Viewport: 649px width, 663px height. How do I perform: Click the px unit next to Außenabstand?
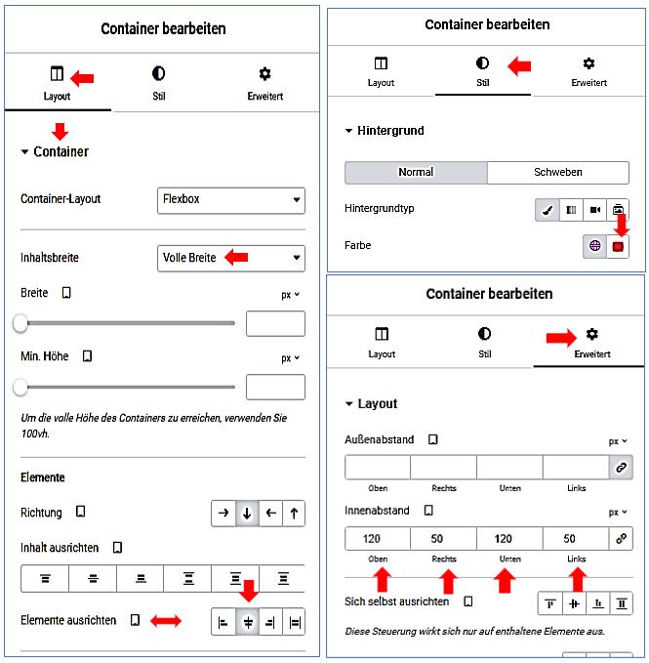tap(617, 441)
